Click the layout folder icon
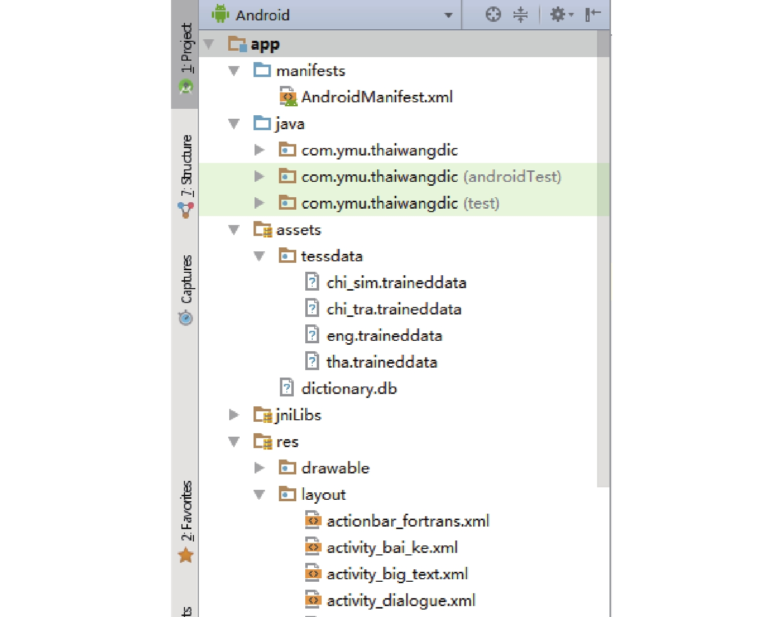Viewport: 783px width, 617px height. [287, 494]
